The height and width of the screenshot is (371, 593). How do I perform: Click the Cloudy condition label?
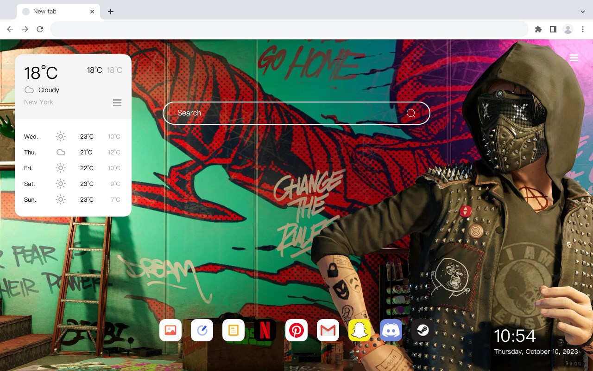click(x=49, y=90)
